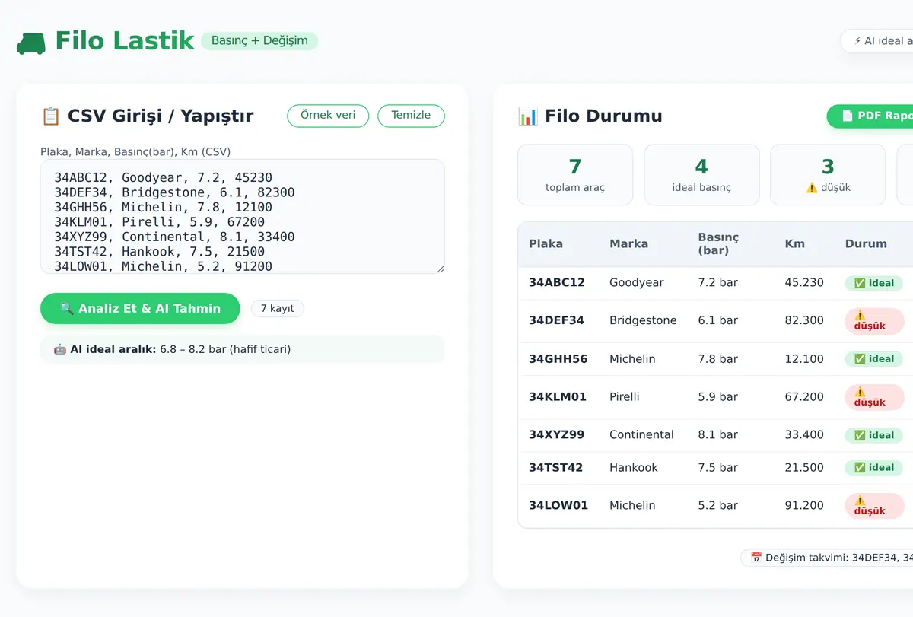Select plate 34ABC12 in the table

pos(557,282)
